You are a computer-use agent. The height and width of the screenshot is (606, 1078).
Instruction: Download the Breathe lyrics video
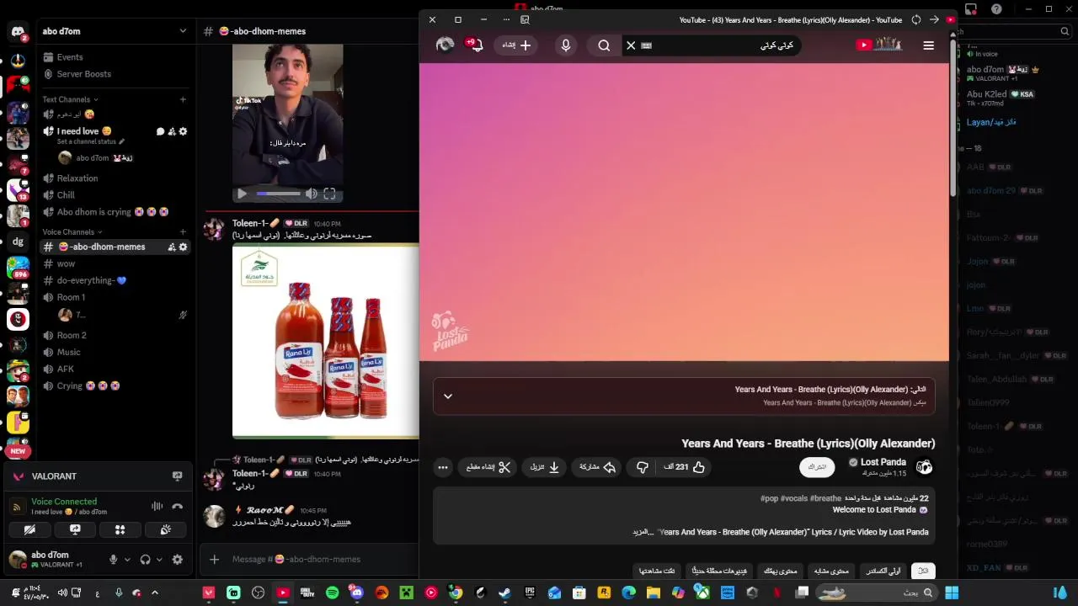coord(544,467)
